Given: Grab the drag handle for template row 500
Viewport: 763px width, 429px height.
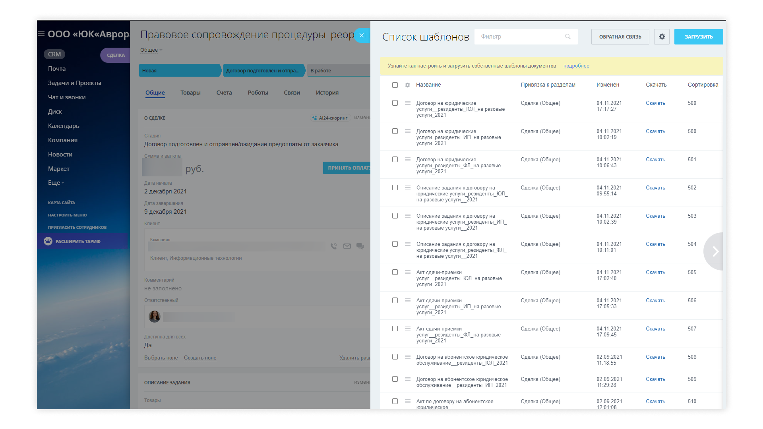Looking at the screenshot, I should coord(407,103).
